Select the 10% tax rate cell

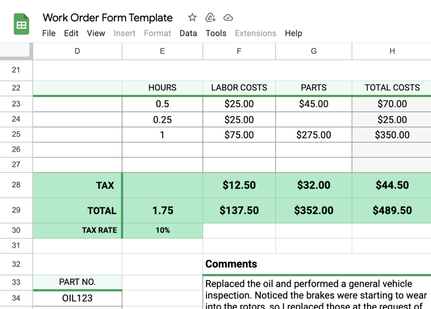[163, 231]
